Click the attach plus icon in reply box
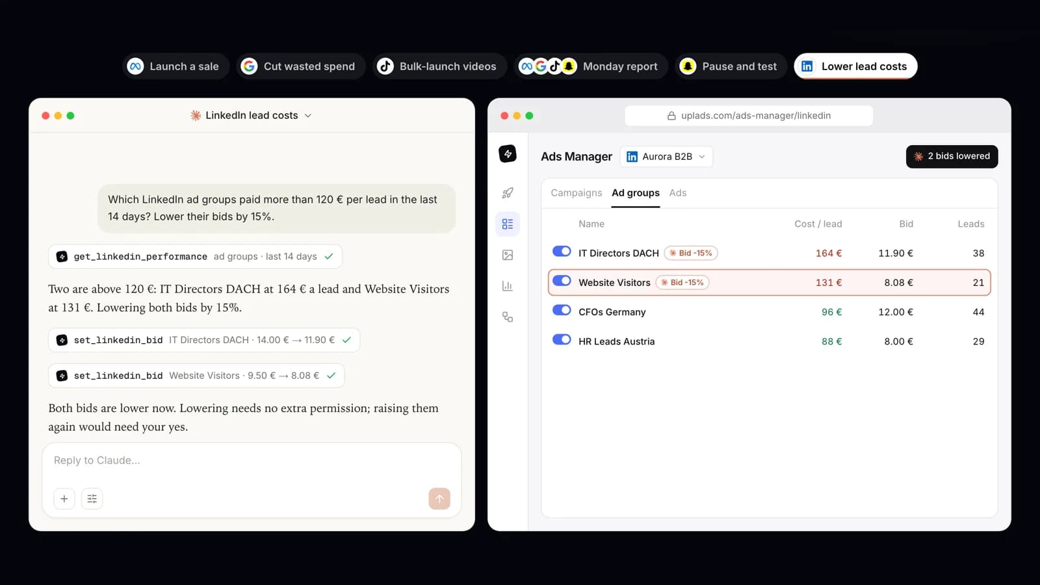Screen dimensions: 1040x585 (64, 499)
